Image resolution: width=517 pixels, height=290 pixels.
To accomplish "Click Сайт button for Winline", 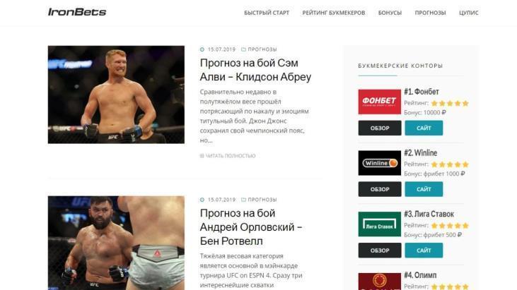I will [x=424, y=189].
